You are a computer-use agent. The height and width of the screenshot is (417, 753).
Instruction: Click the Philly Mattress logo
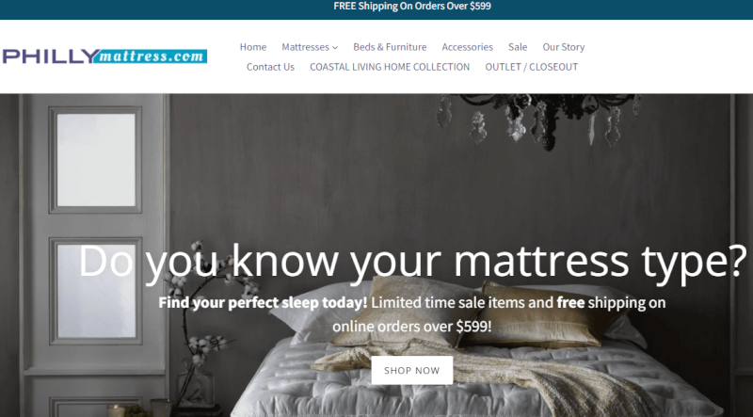coord(104,56)
